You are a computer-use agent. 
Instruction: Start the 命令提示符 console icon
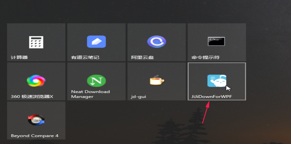(x=216, y=42)
